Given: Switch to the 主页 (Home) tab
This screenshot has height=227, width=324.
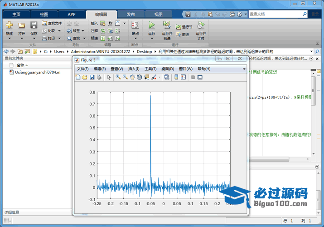Looking at the screenshot, I should click(16, 14).
